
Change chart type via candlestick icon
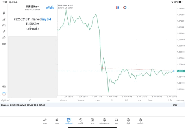click(x=4, y=13)
